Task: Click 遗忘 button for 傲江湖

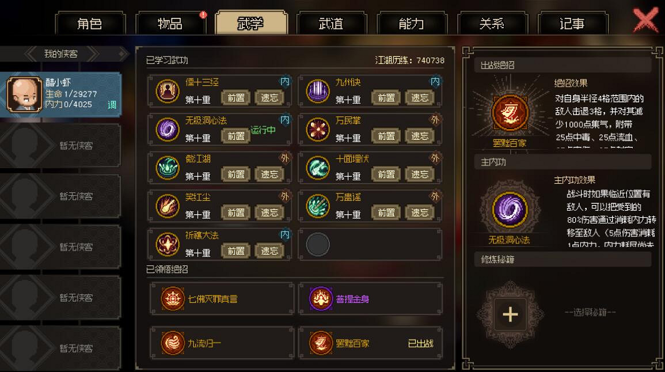Action: (x=269, y=174)
